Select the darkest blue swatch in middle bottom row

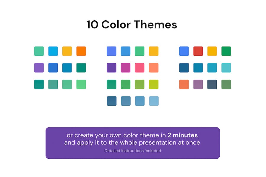pos(111,101)
